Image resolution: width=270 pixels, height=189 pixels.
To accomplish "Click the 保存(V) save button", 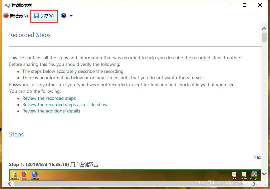I will (x=44, y=16).
